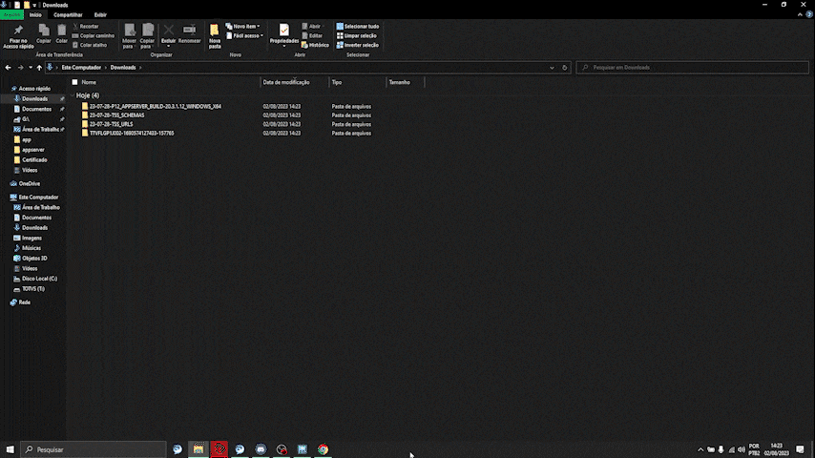Click the Abrir ribbon button

coord(312,26)
